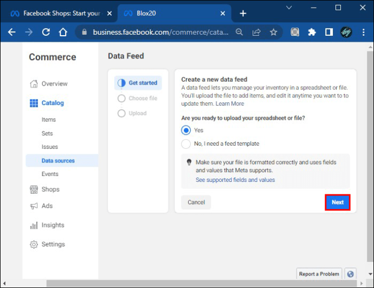Open the Extensions puzzle icon

tap(312, 32)
